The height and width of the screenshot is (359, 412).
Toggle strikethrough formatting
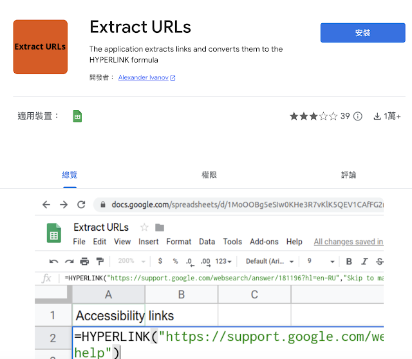pyautogui.click(x=380, y=261)
